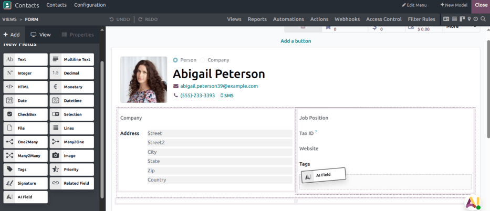Choose the Monetary field type

pyautogui.click(x=72, y=87)
